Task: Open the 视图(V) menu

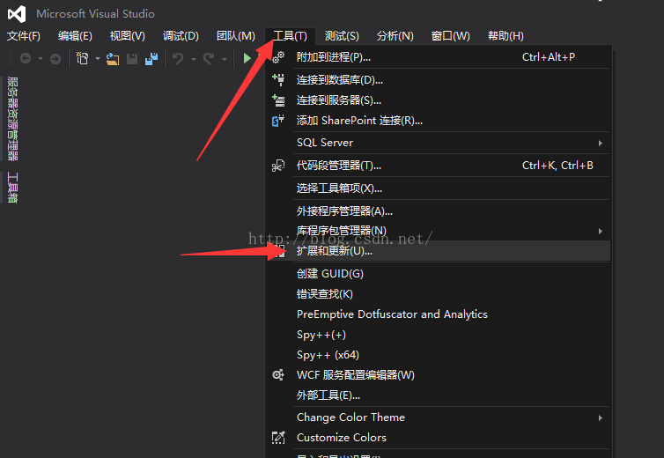Action: pyautogui.click(x=127, y=36)
